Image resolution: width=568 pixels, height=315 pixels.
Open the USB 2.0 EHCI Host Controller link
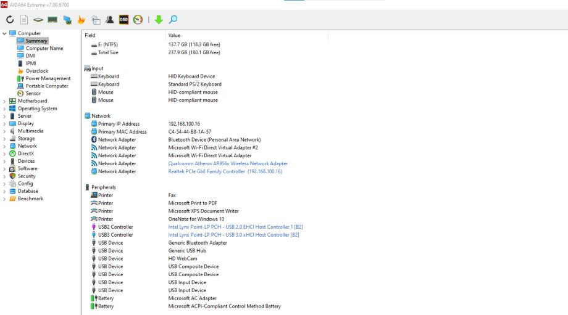235,227
